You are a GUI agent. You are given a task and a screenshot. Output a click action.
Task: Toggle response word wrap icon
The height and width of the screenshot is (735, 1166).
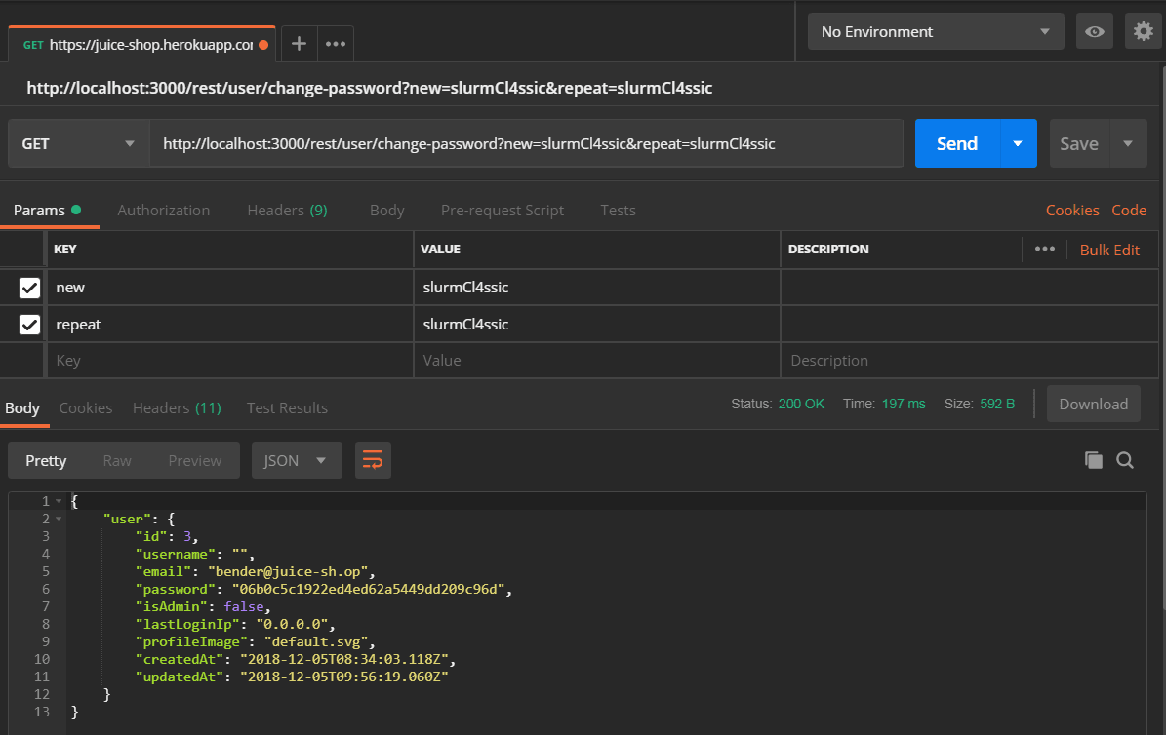tap(374, 460)
